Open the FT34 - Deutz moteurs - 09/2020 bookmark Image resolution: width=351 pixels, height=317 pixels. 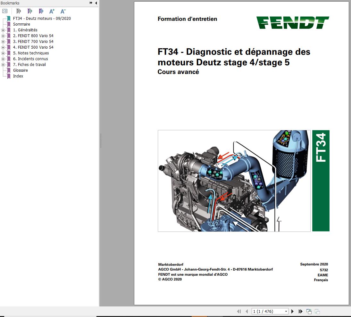(x=42, y=18)
